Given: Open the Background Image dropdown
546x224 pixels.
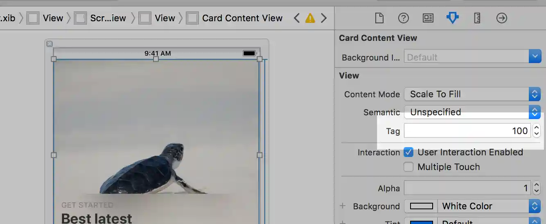Looking at the screenshot, I should pyautogui.click(x=473, y=57).
